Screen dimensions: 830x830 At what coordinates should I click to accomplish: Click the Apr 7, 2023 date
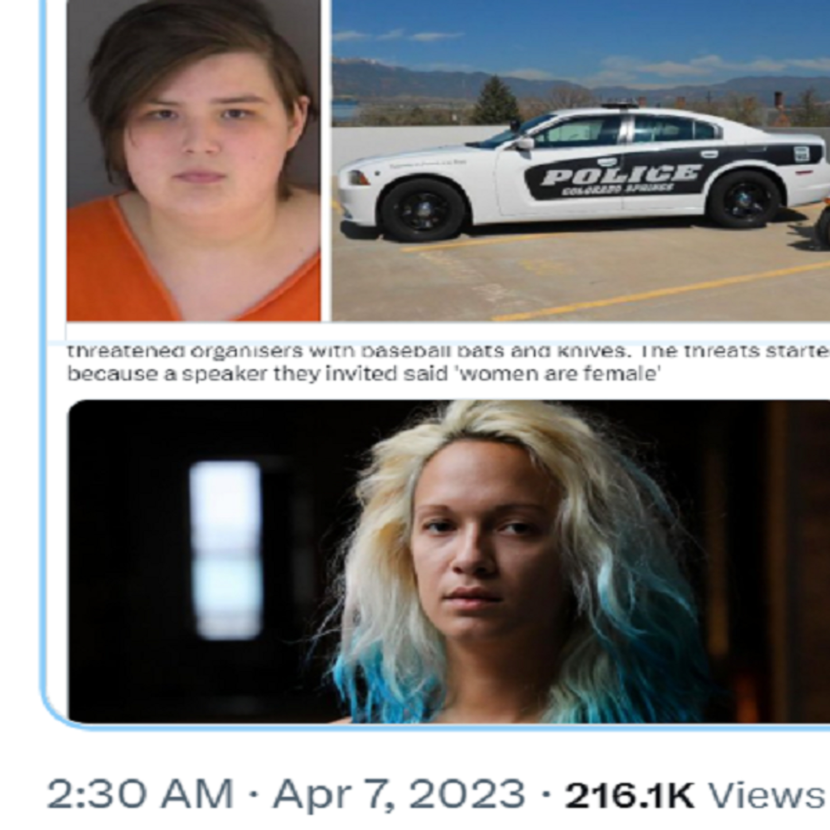[399, 793]
